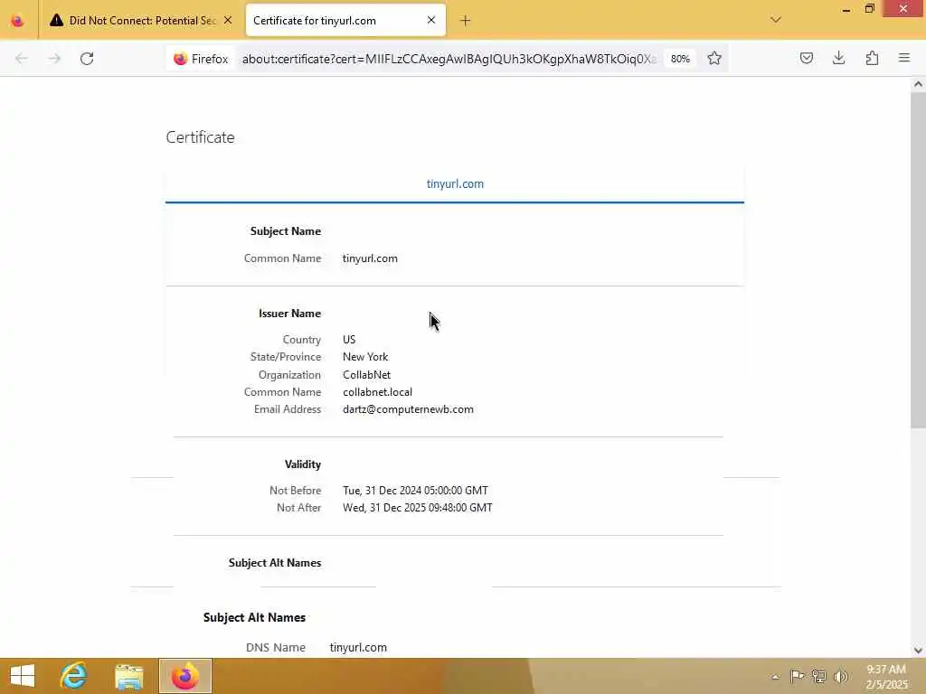Click the Validity section heading
This screenshot has height=694, width=926.
pyautogui.click(x=302, y=464)
